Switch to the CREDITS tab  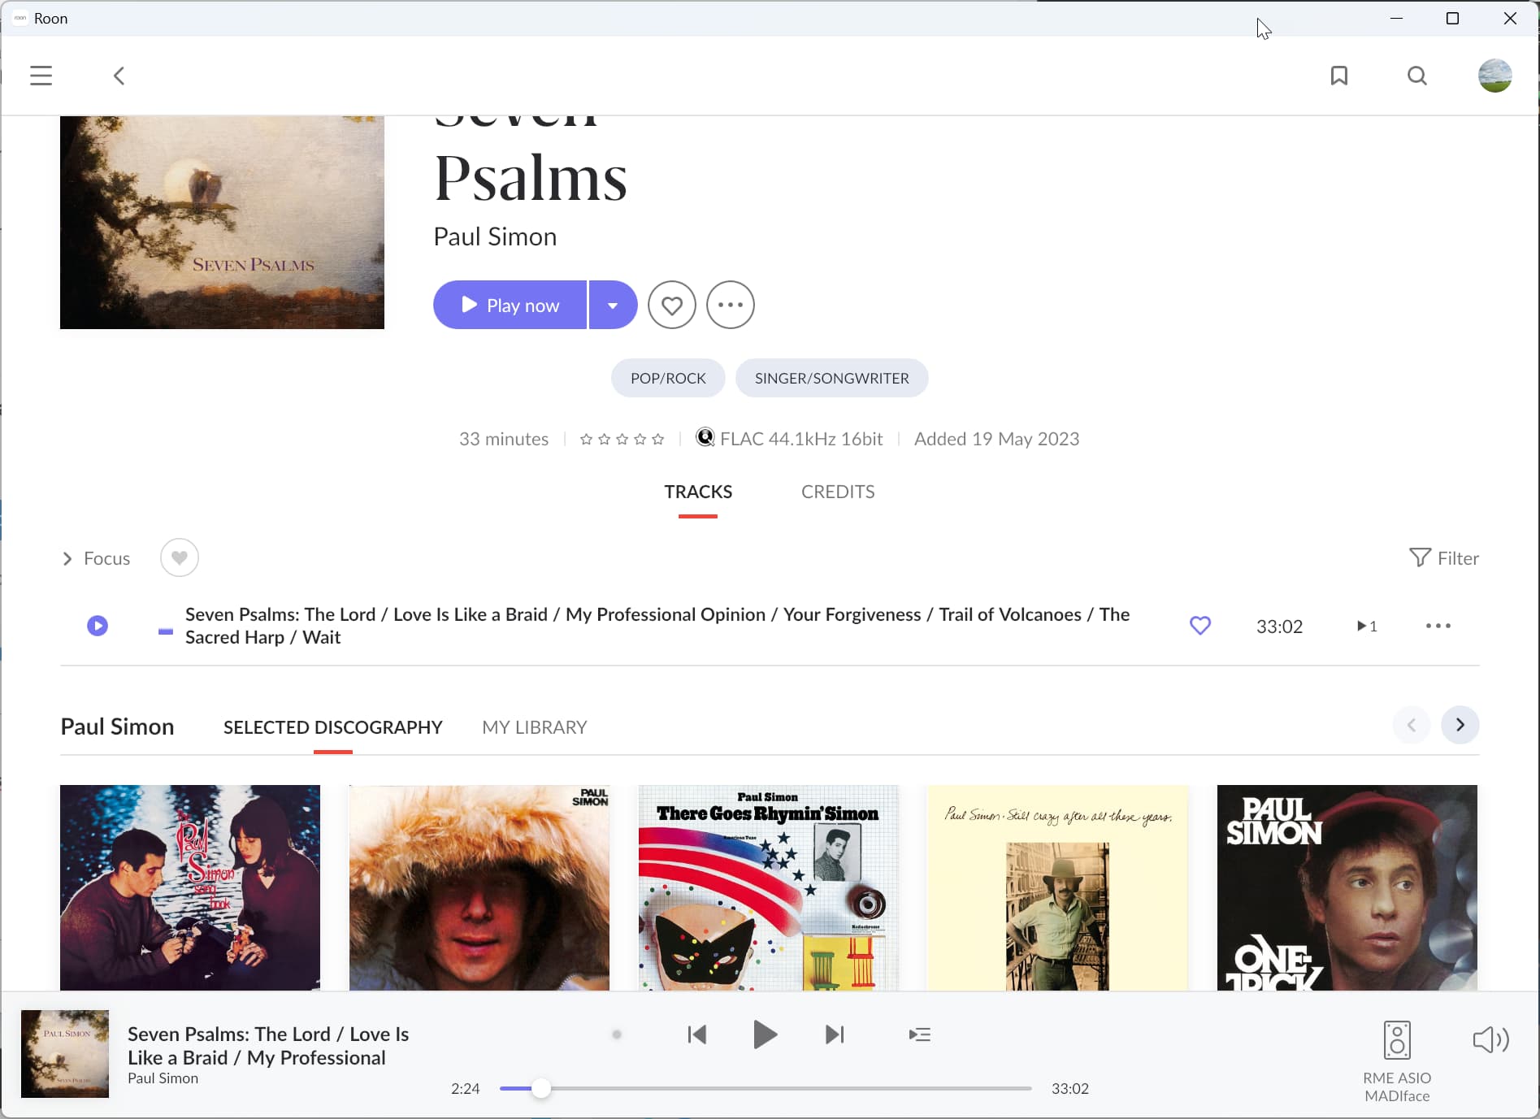[x=838, y=492]
